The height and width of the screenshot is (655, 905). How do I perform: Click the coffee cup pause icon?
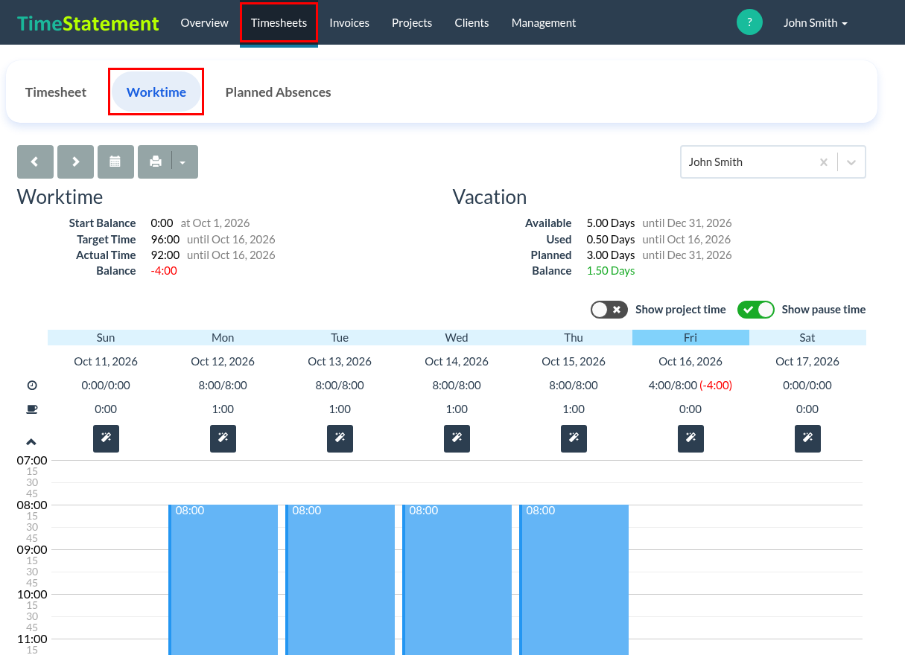tap(32, 409)
